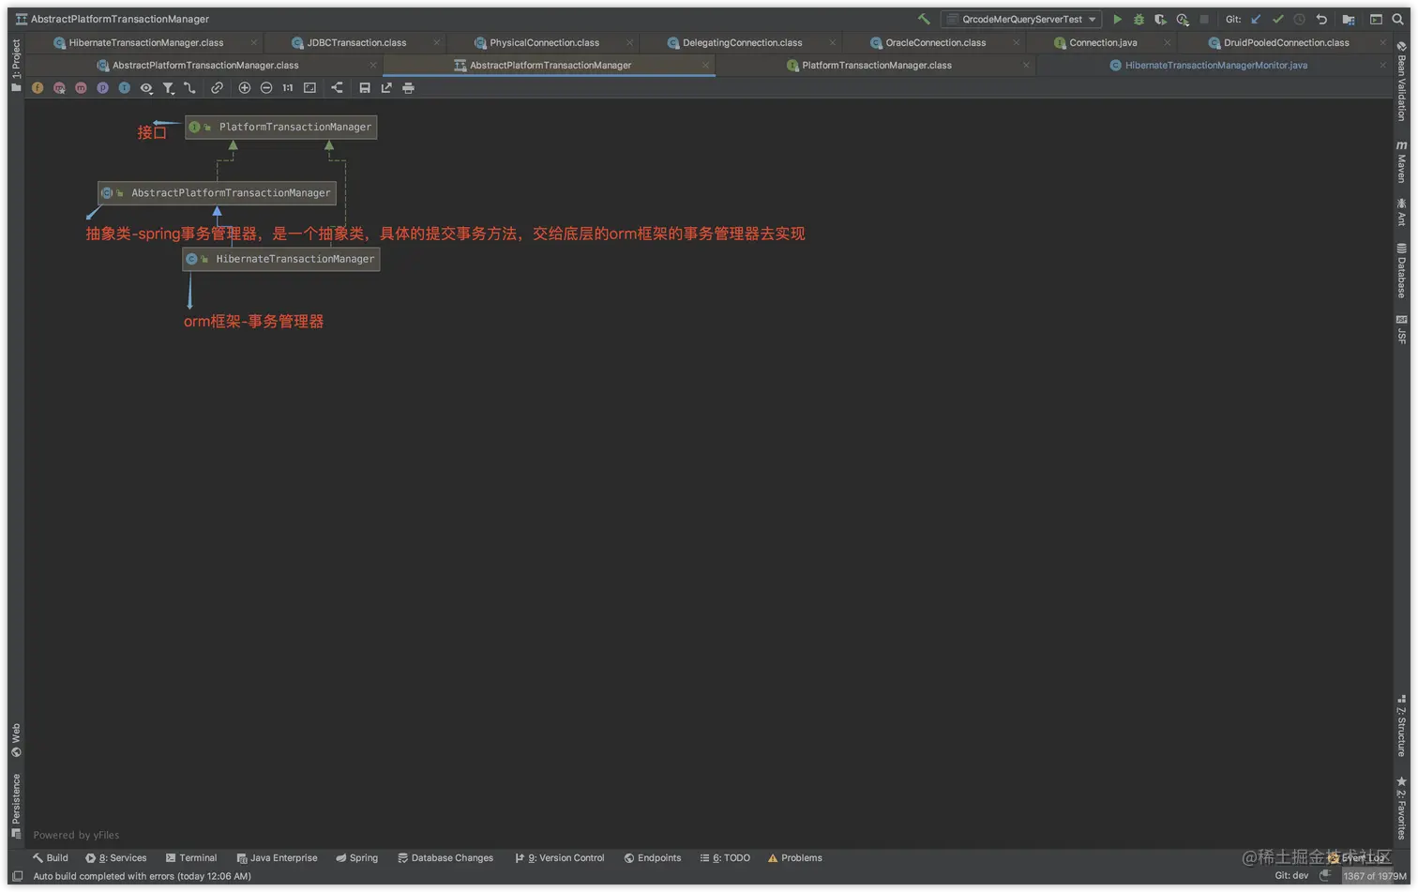Open the Structure tool window
The width and height of the screenshot is (1418, 892).
pyautogui.click(x=1401, y=725)
